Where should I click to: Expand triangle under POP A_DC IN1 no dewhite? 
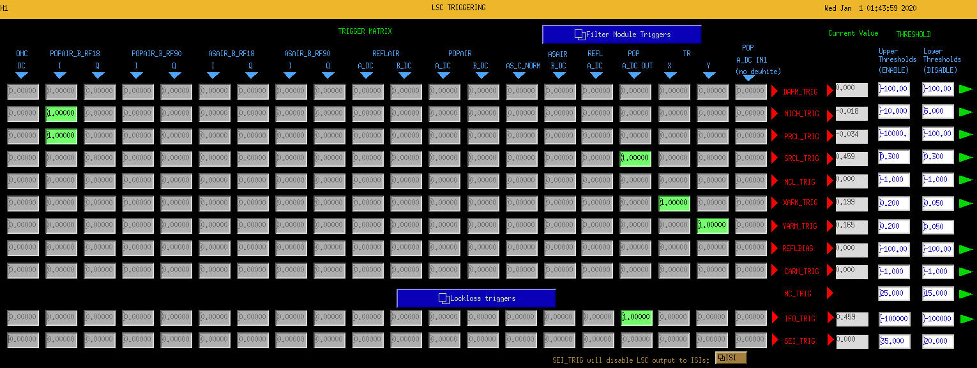tap(748, 79)
